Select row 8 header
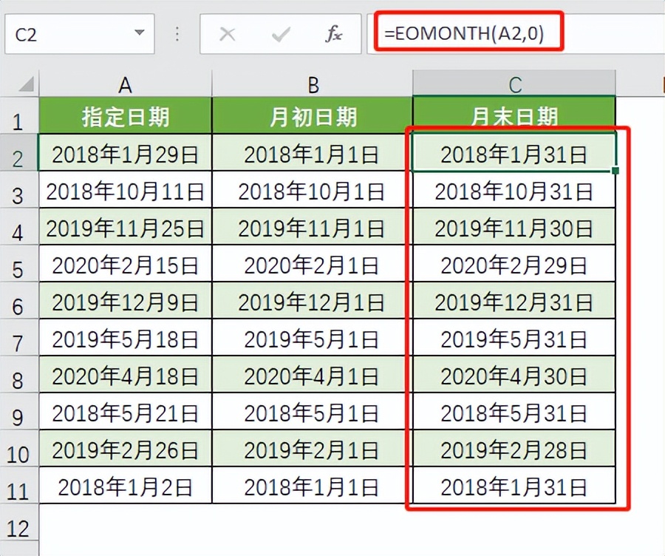Image resolution: width=665 pixels, height=556 pixels. click(19, 374)
